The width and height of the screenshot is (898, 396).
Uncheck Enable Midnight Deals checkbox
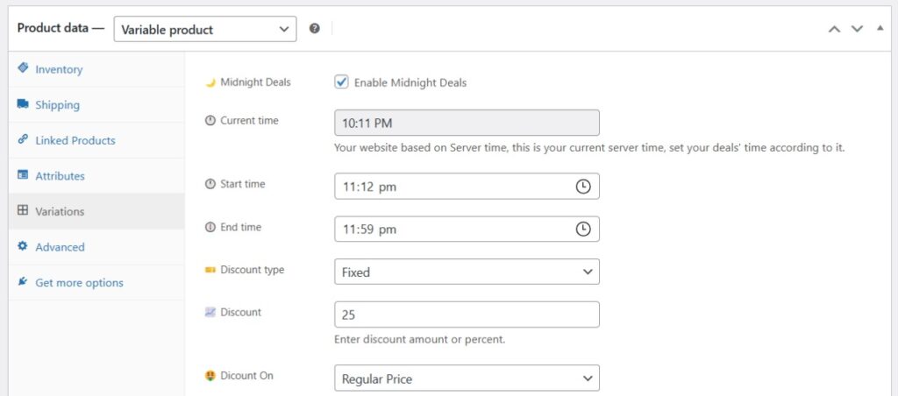[342, 82]
